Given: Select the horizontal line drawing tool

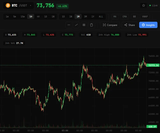Looking at the screenshot, I should 69,25.
